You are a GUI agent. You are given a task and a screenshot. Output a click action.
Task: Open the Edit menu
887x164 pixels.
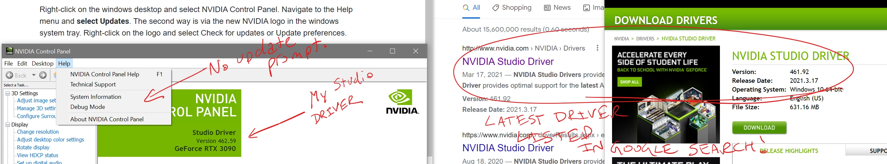22,64
